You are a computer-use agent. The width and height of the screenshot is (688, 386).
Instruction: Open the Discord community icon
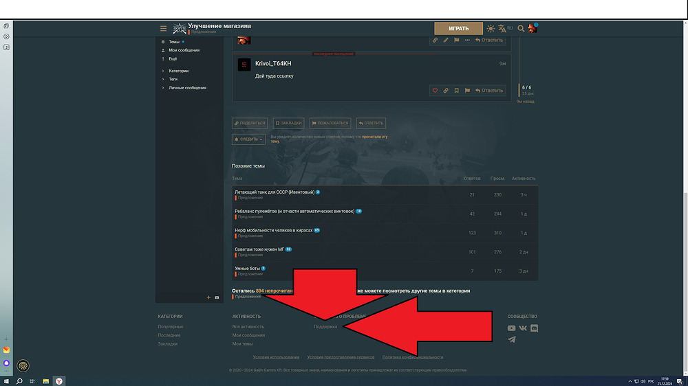(534, 328)
